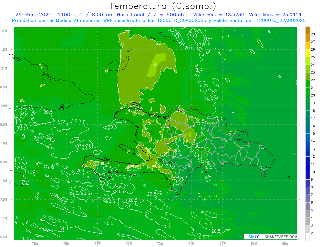This screenshot has width=320, height=247.
Task: Click the color bar legend value 10
Action: coord(313,172)
